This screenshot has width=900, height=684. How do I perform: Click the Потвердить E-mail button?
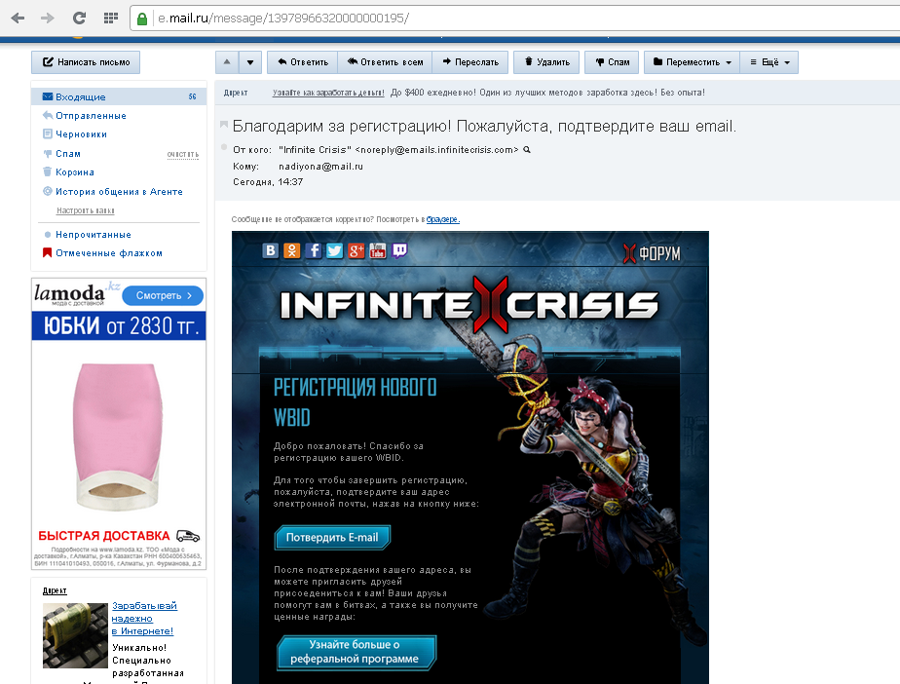tap(332, 538)
